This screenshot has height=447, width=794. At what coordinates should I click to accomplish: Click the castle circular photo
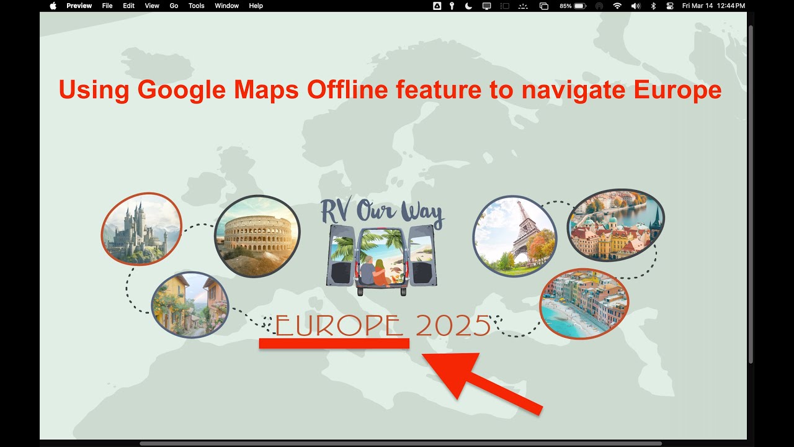tap(141, 229)
